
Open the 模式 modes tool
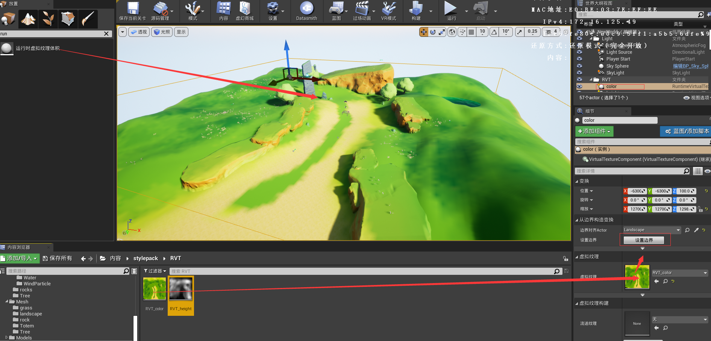pyautogui.click(x=193, y=11)
